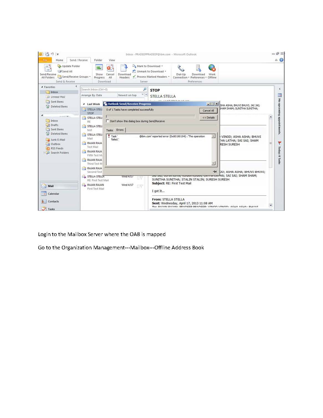This screenshot has width=323, height=418.
Task: Click the send/receive progress bar
Action: (x=151, y=116)
